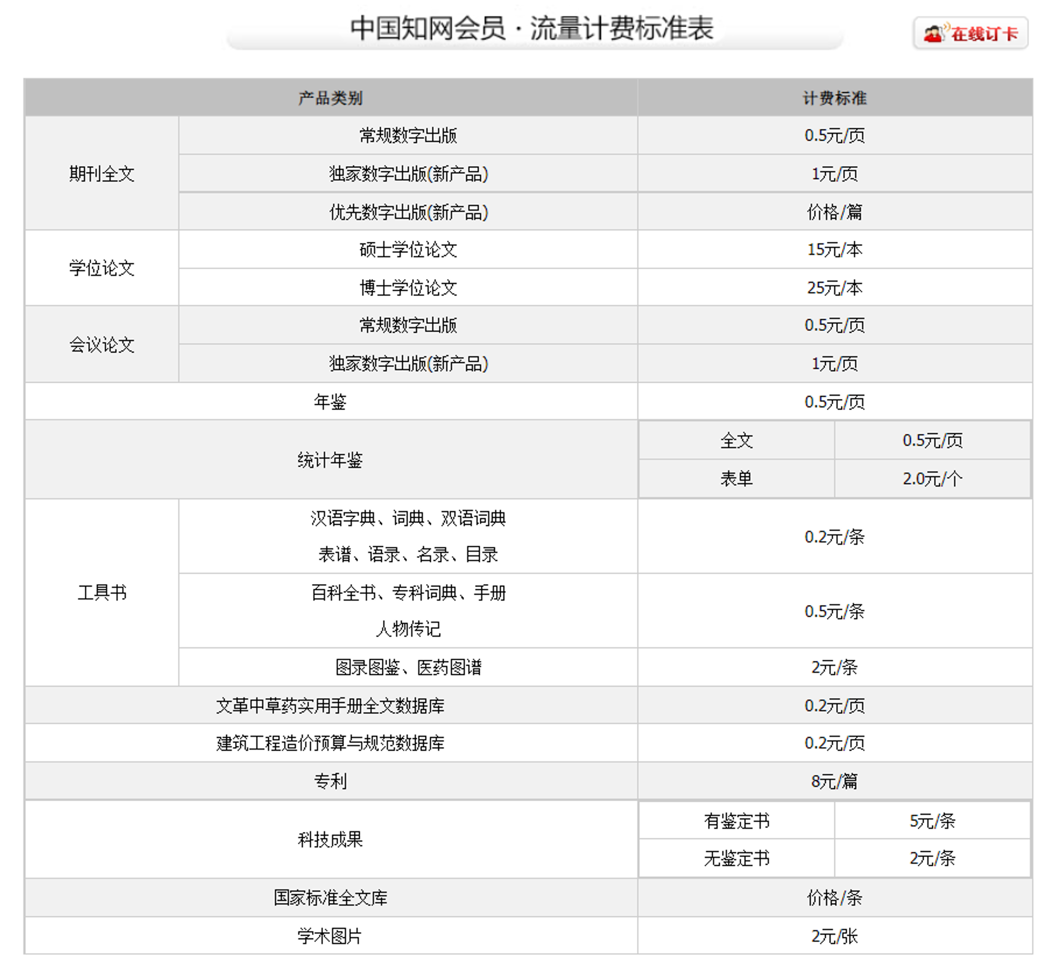Select the line 百科全书、专科词典、手册
The image size is (1052, 972).
click(408, 593)
